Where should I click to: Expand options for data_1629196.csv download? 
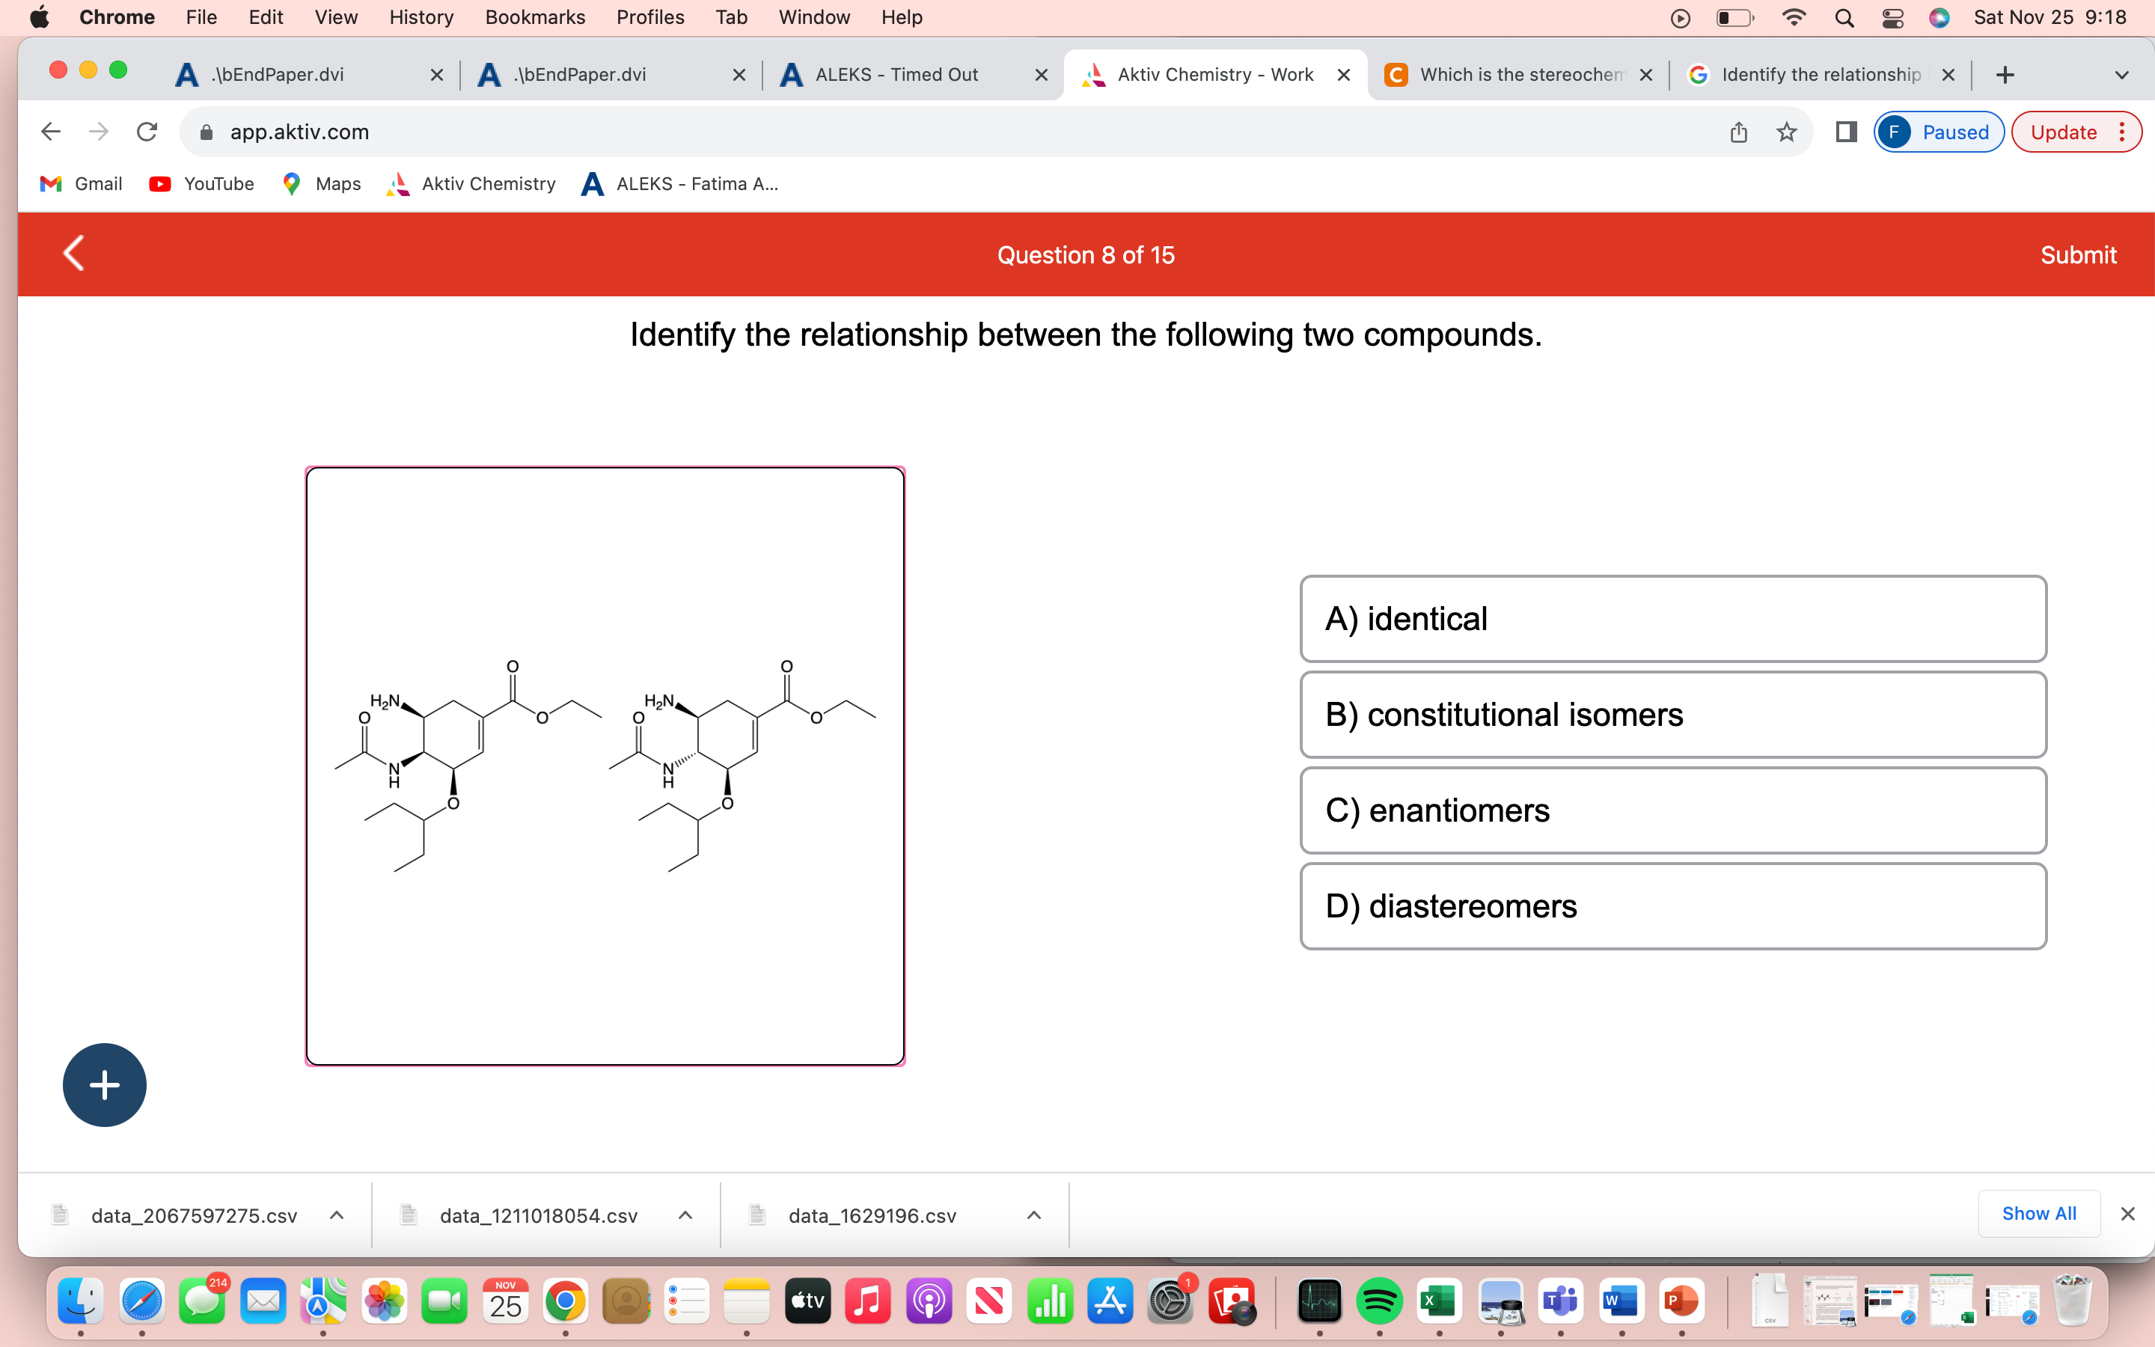1033,1215
